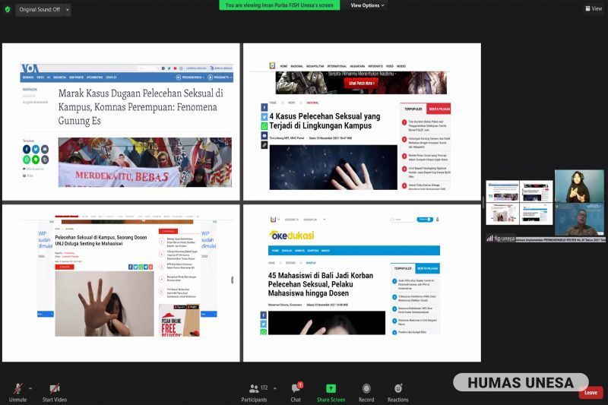
Task: Share VOA article via WhatsApp icon
Action: point(27,160)
